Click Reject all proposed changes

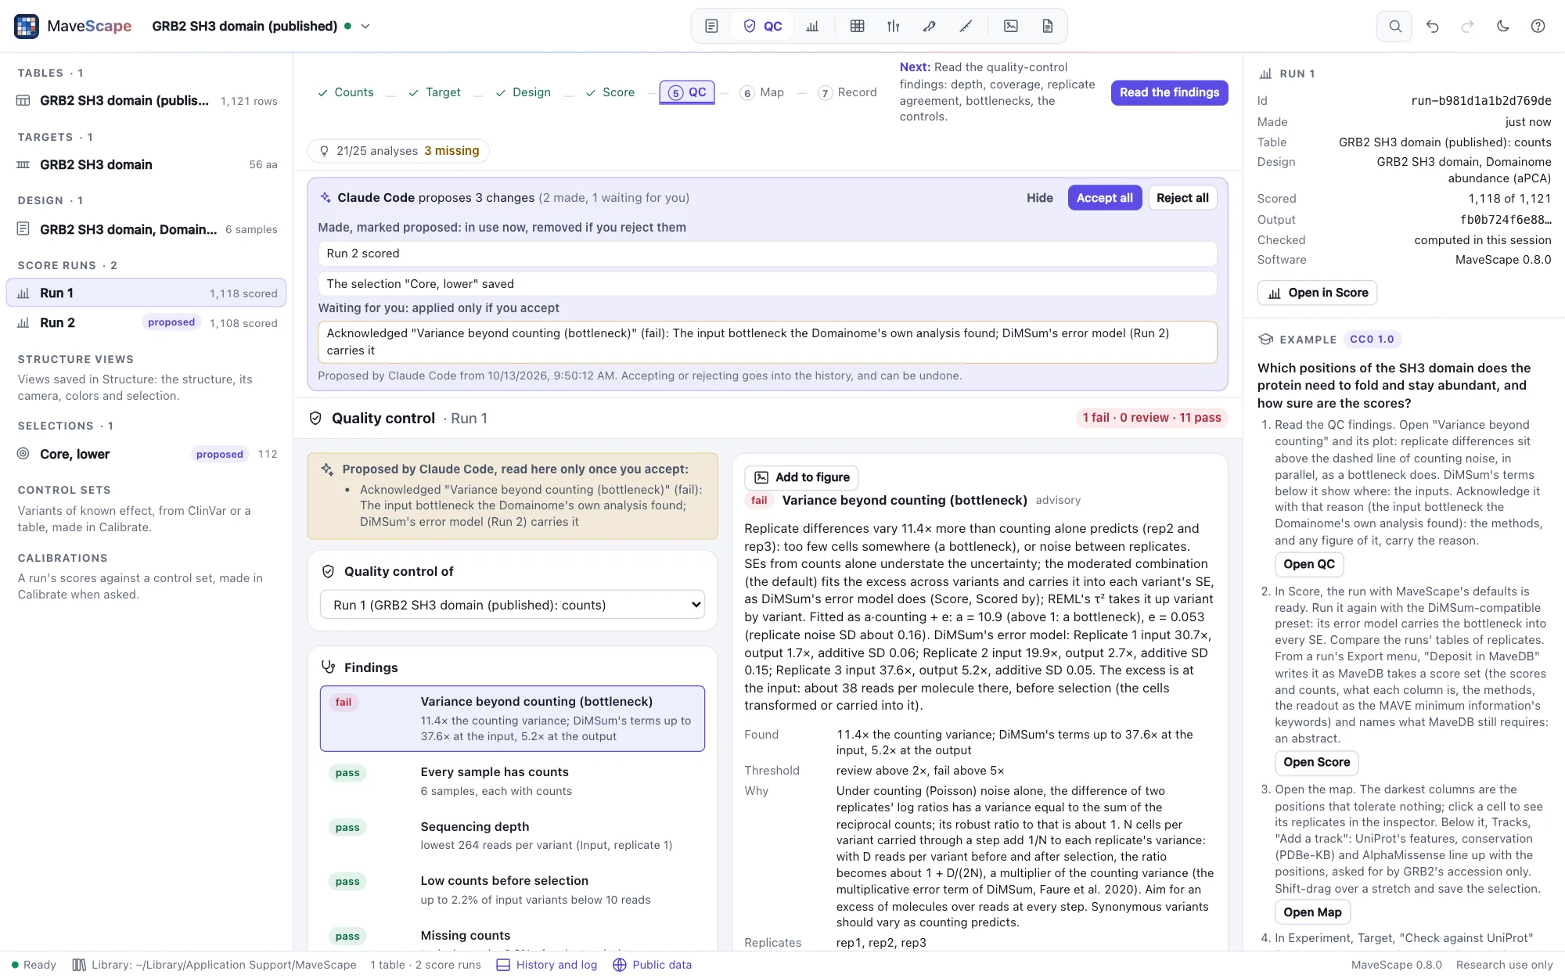pyautogui.click(x=1182, y=198)
